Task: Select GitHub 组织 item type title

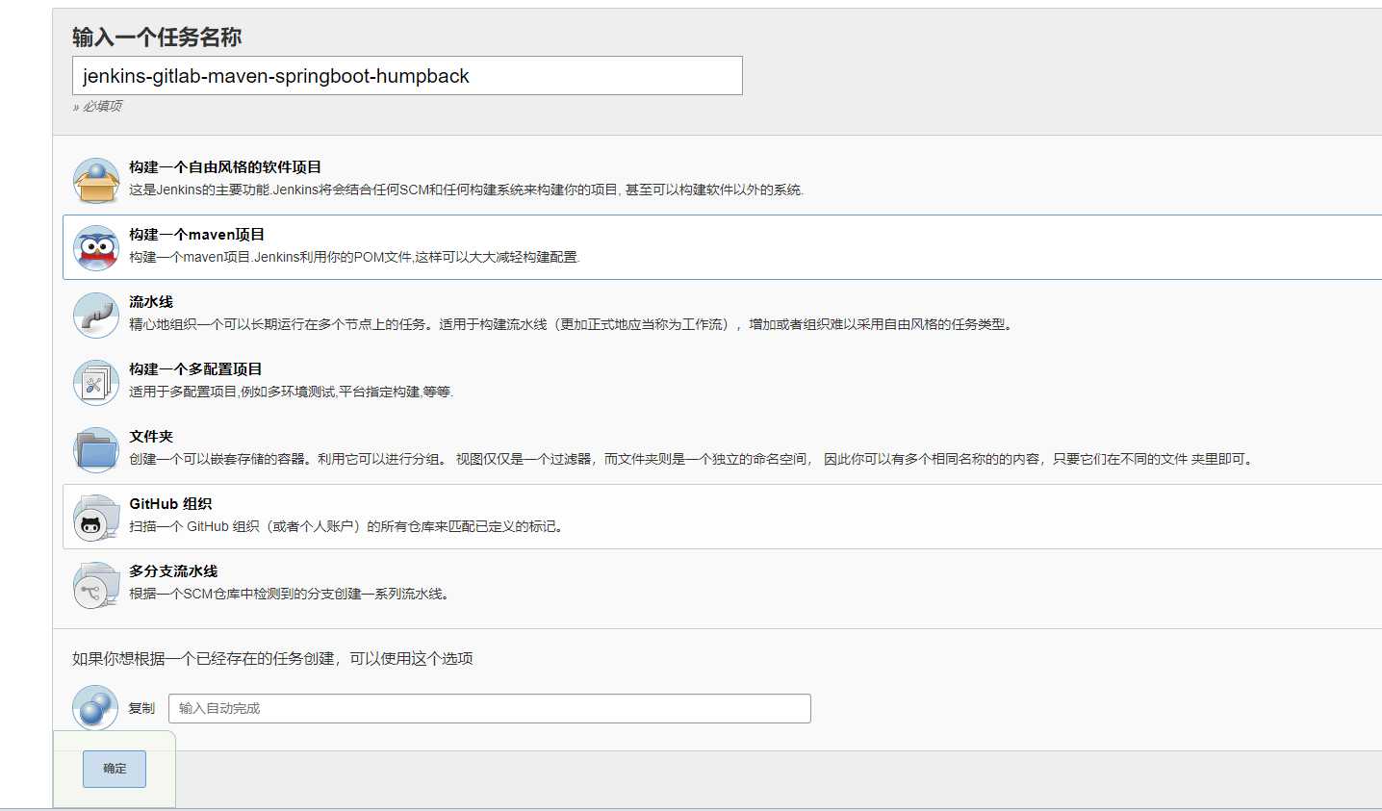Action: pos(170,504)
